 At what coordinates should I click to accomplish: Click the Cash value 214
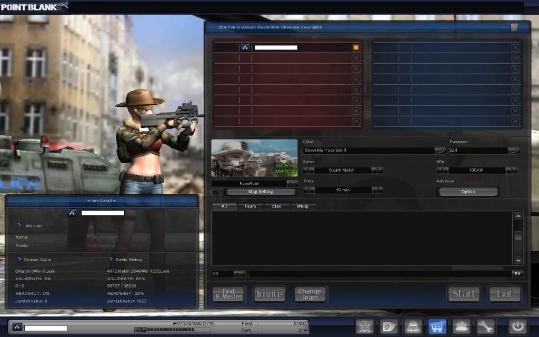pos(303,330)
